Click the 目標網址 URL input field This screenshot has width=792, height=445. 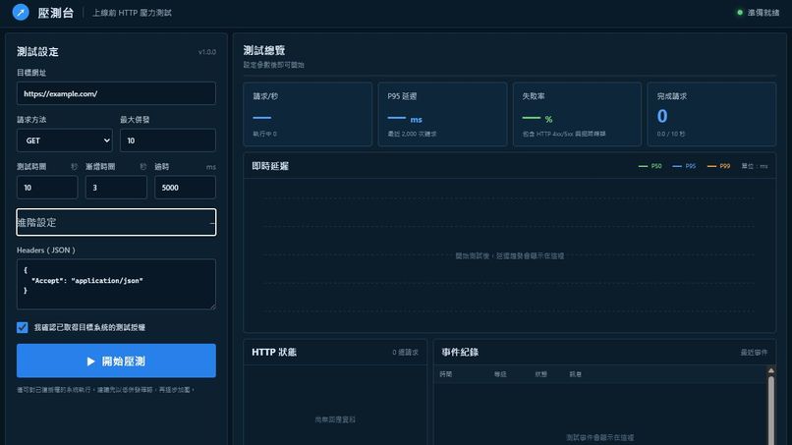click(x=116, y=93)
